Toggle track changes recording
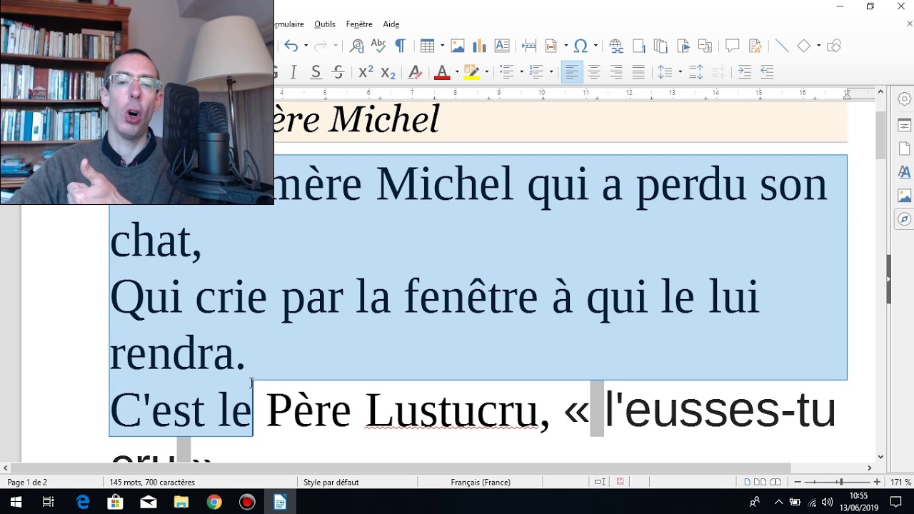 (755, 46)
